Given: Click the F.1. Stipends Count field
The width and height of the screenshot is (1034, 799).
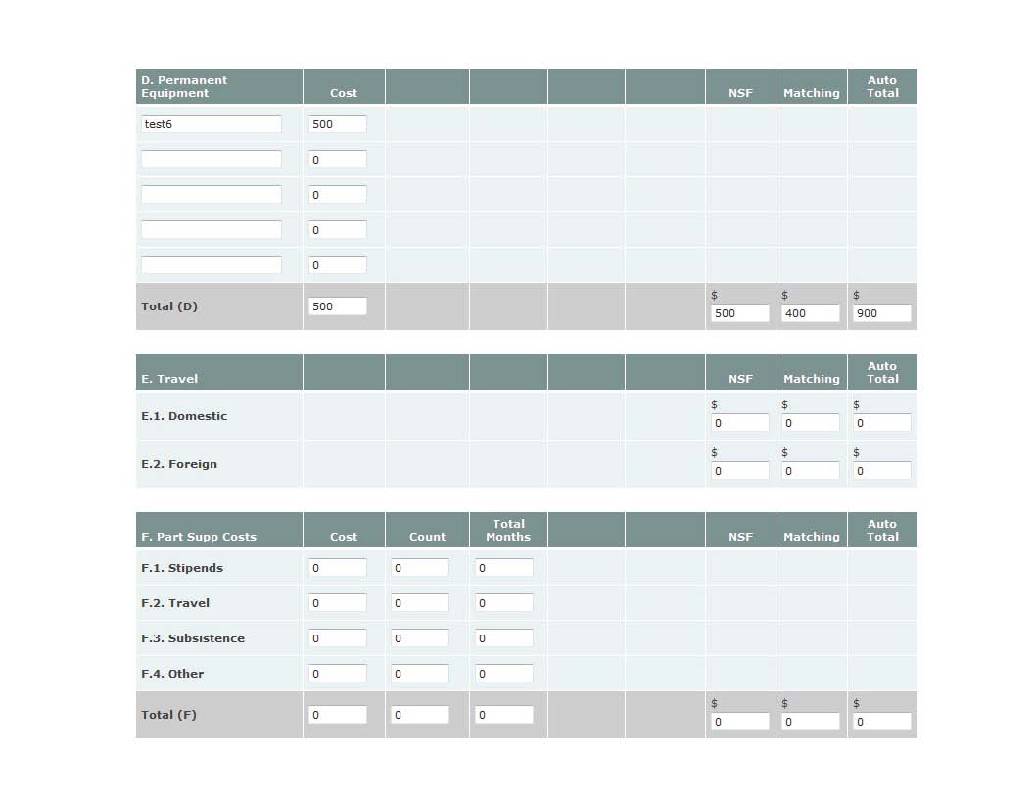Looking at the screenshot, I should (419, 568).
